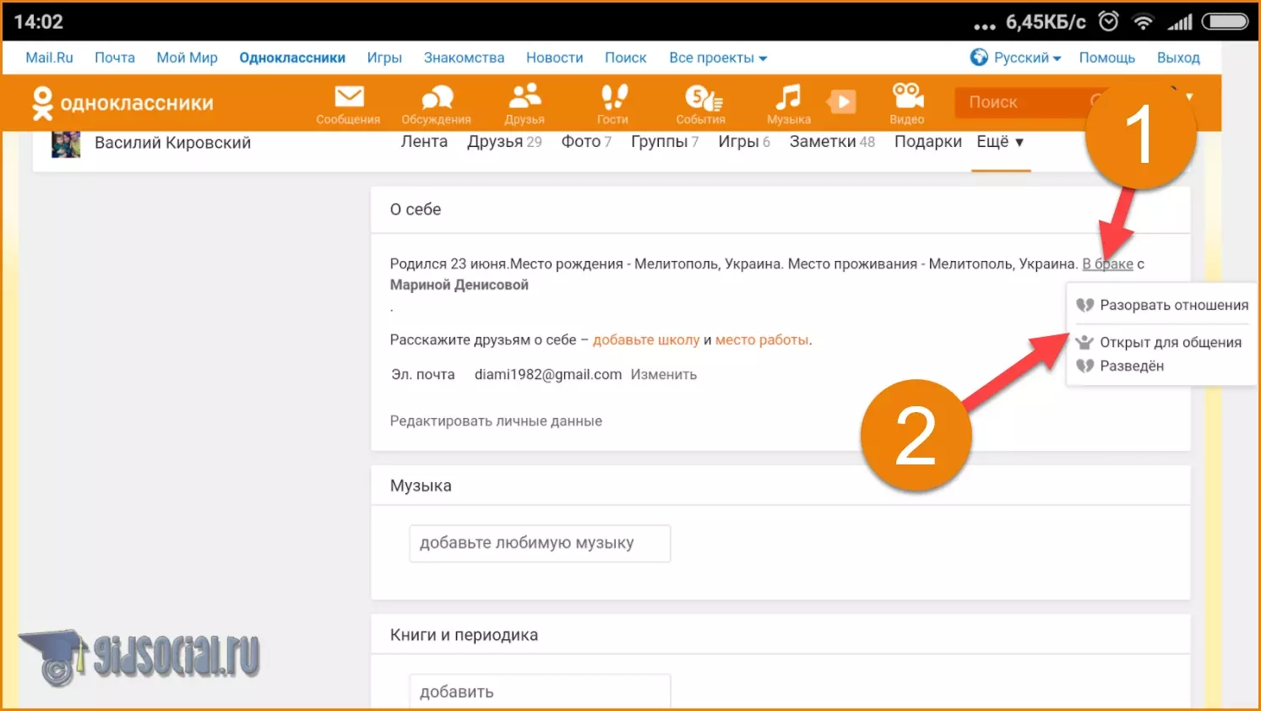This screenshot has height=711, width=1261.
Task: Switch to the Группы 7 tab
Action: click(x=665, y=142)
